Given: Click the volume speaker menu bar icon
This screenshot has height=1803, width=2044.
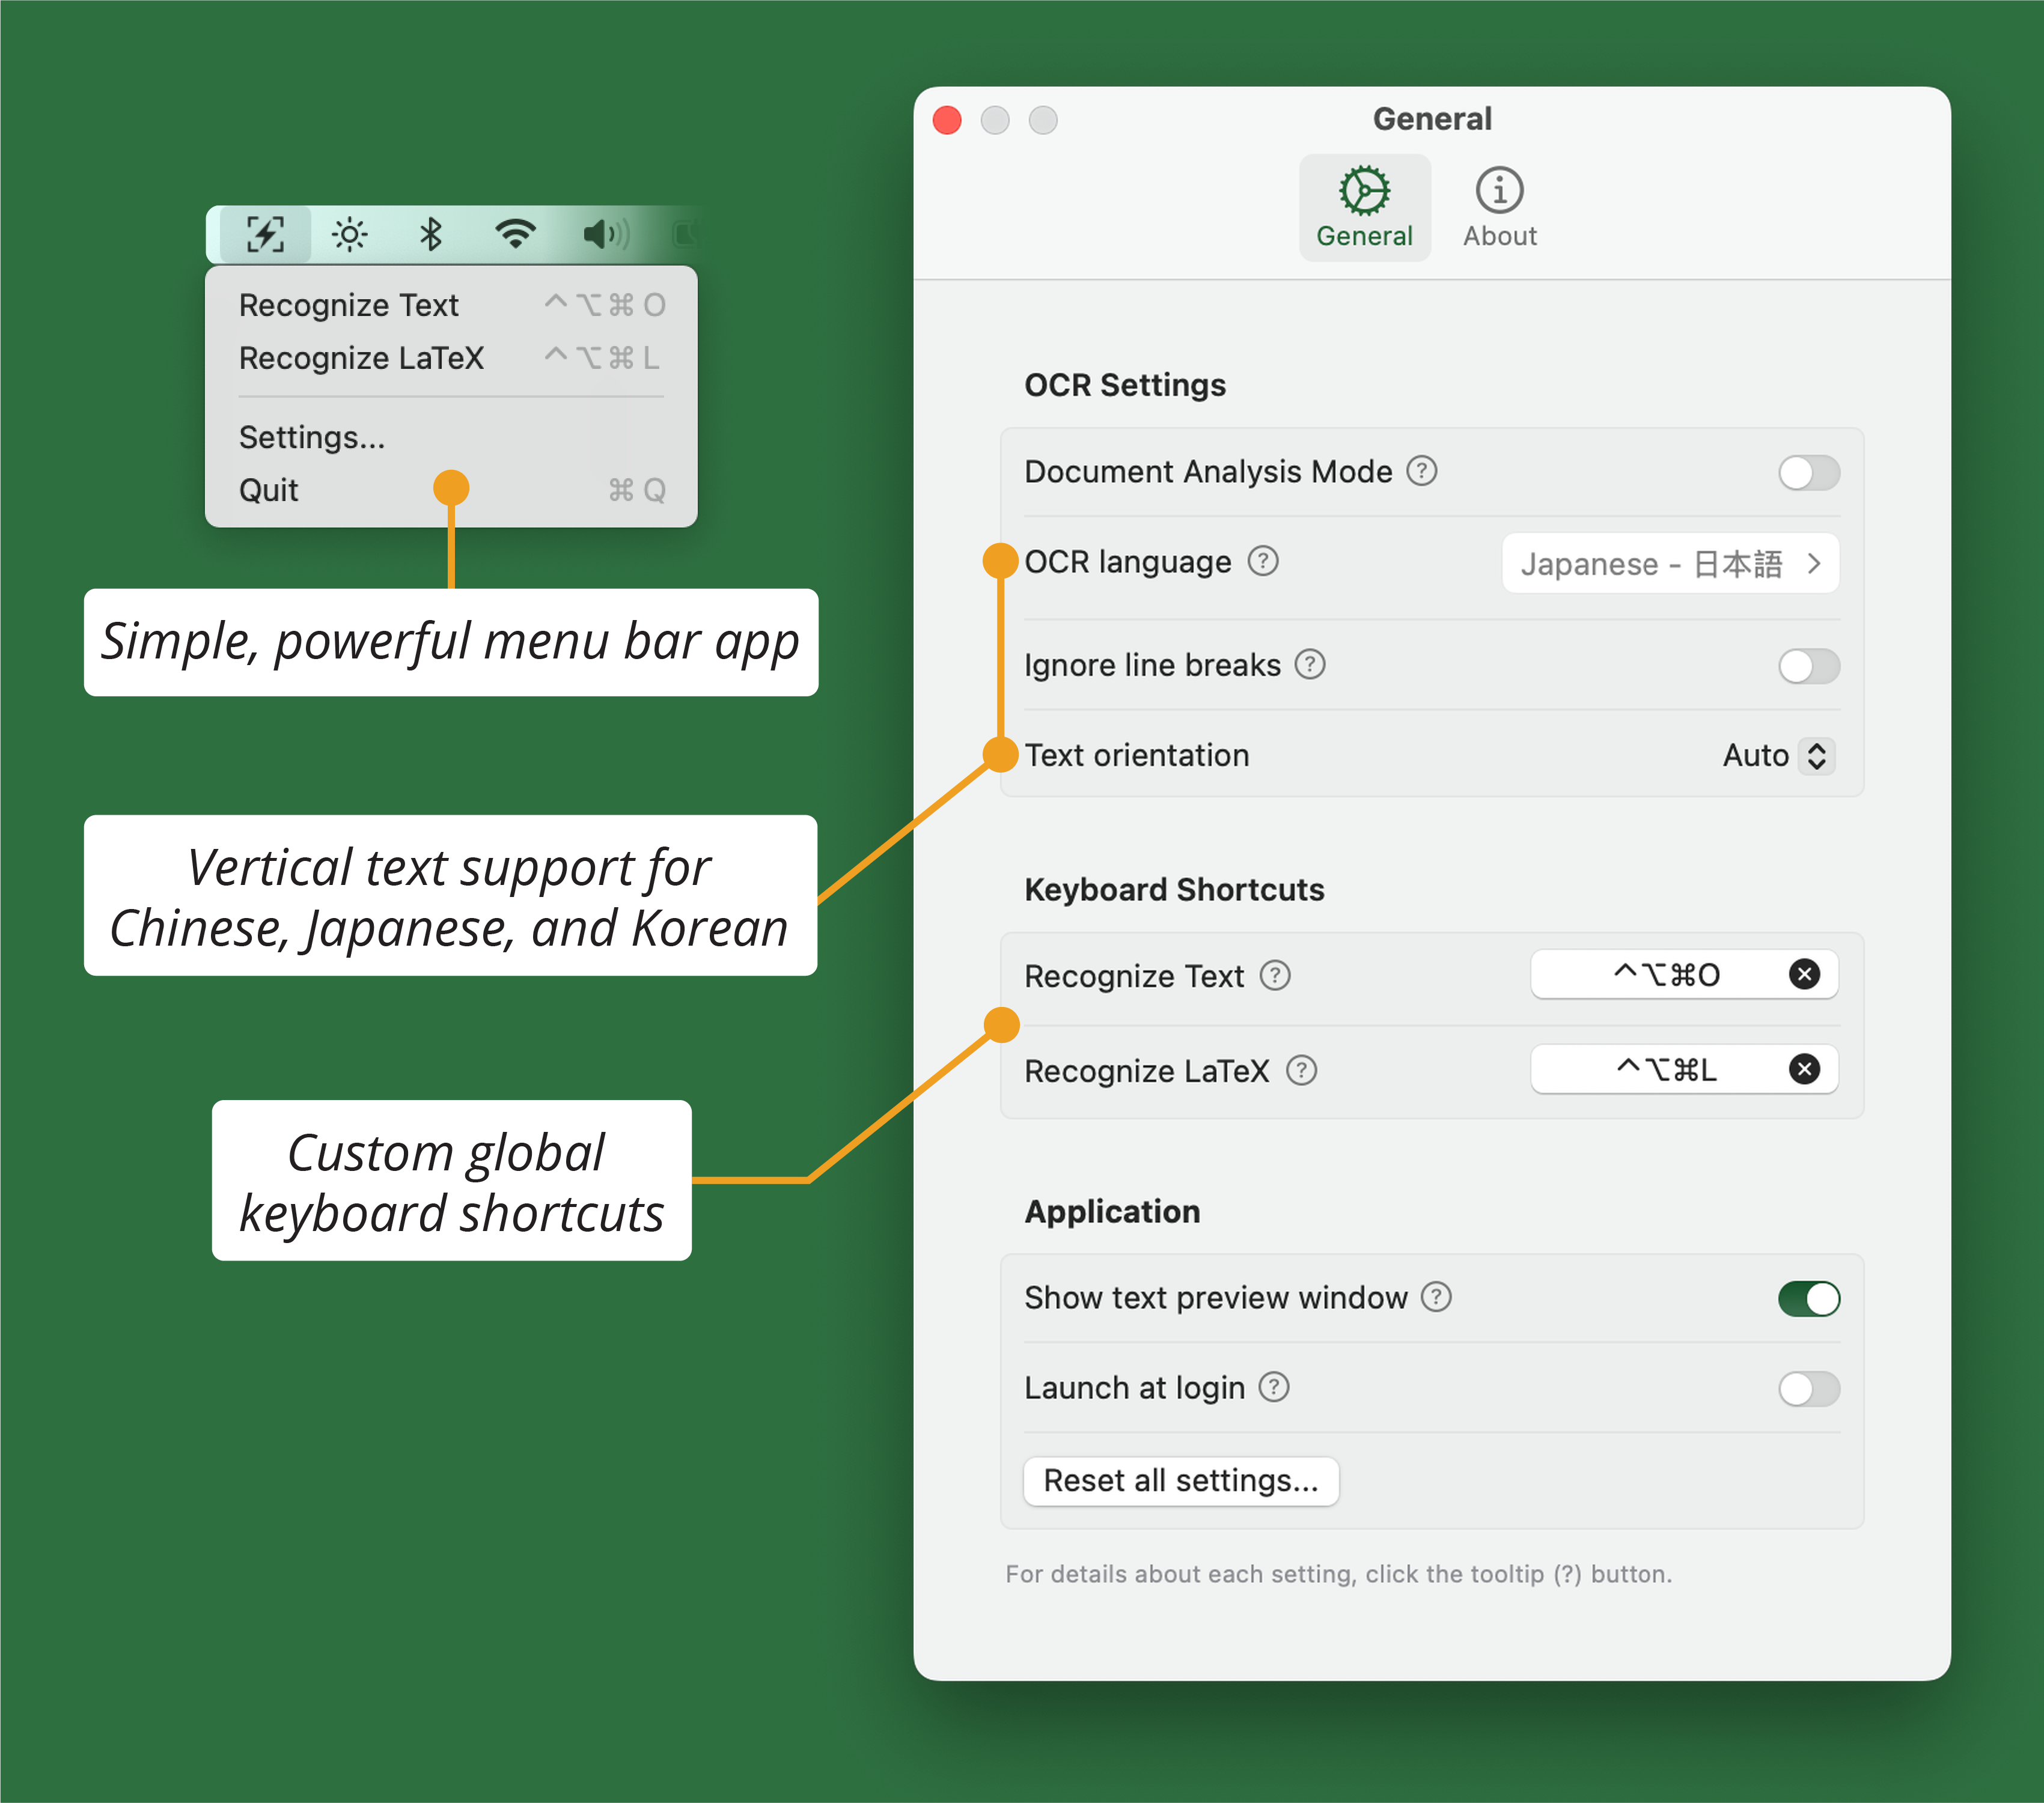Looking at the screenshot, I should (605, 234).
